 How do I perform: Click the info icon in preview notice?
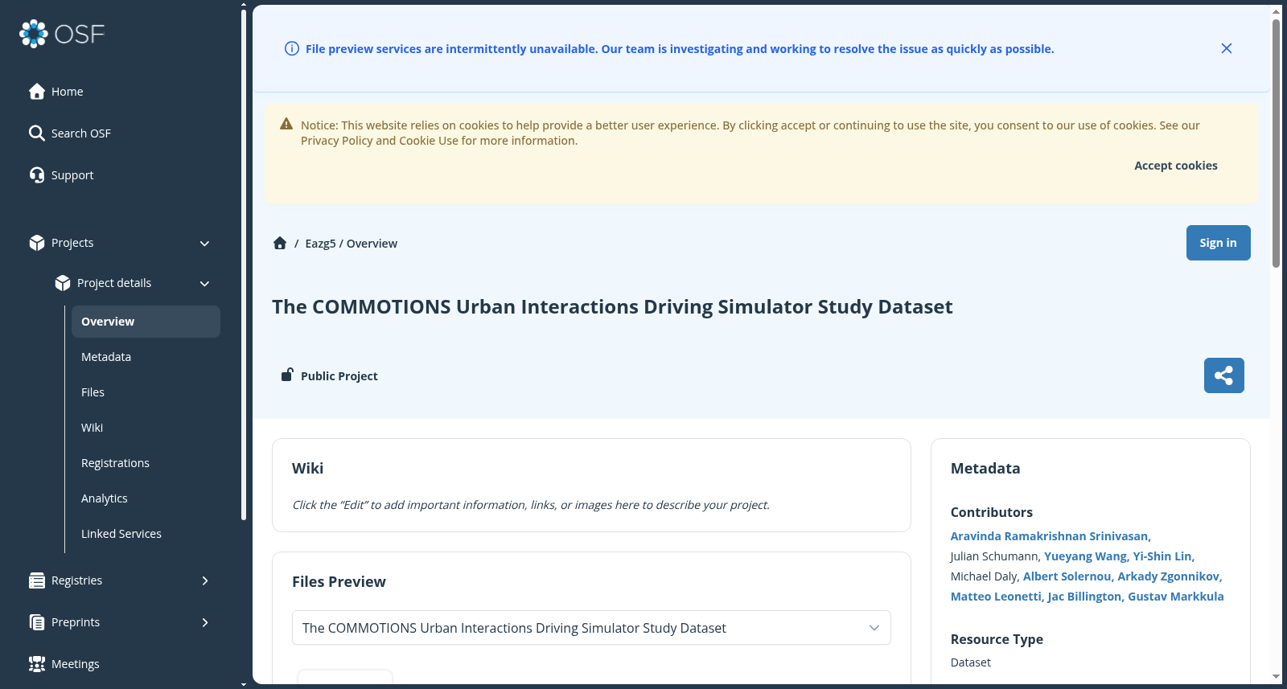292,49
